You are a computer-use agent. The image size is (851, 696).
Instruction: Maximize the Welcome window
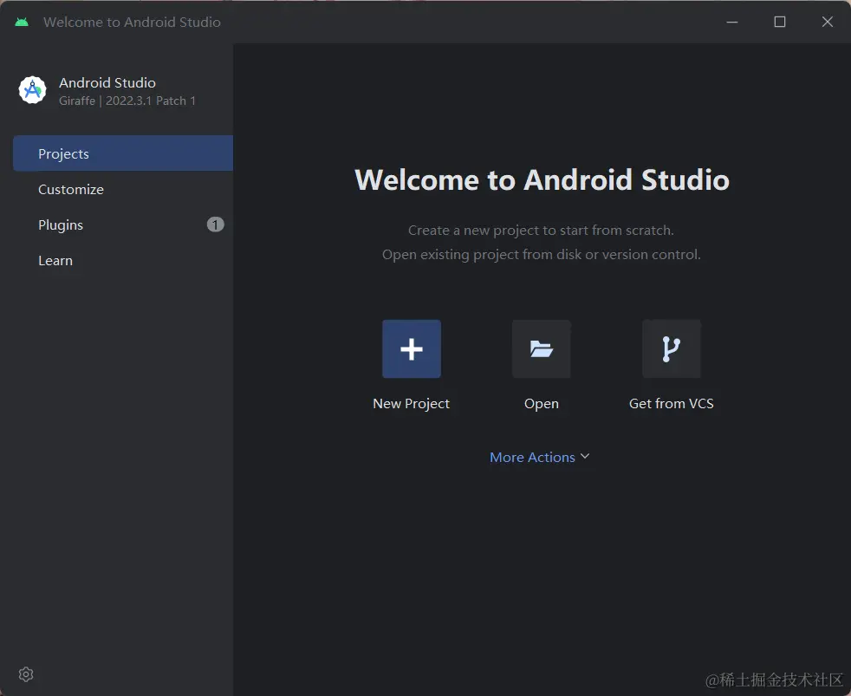click(780, 23)
